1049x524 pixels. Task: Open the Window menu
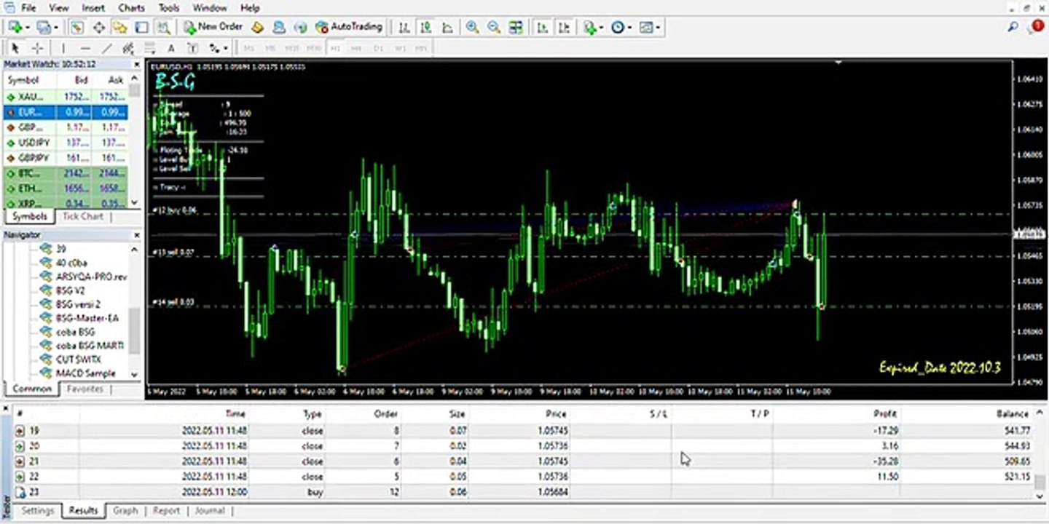(x=210, y=8)
